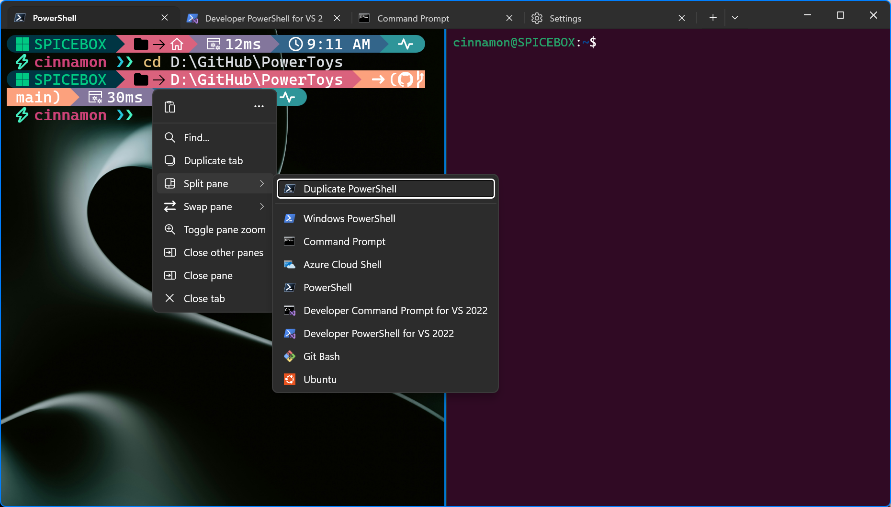
Task: Click the Developer Command Prompt for VS 2022 icon
Action: [x=290, y=310]
